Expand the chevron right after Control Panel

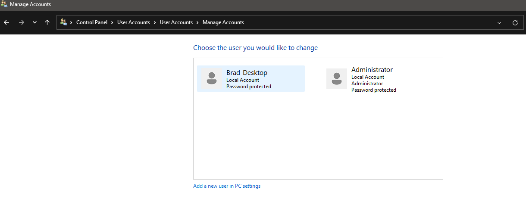(x=112, y=22)
